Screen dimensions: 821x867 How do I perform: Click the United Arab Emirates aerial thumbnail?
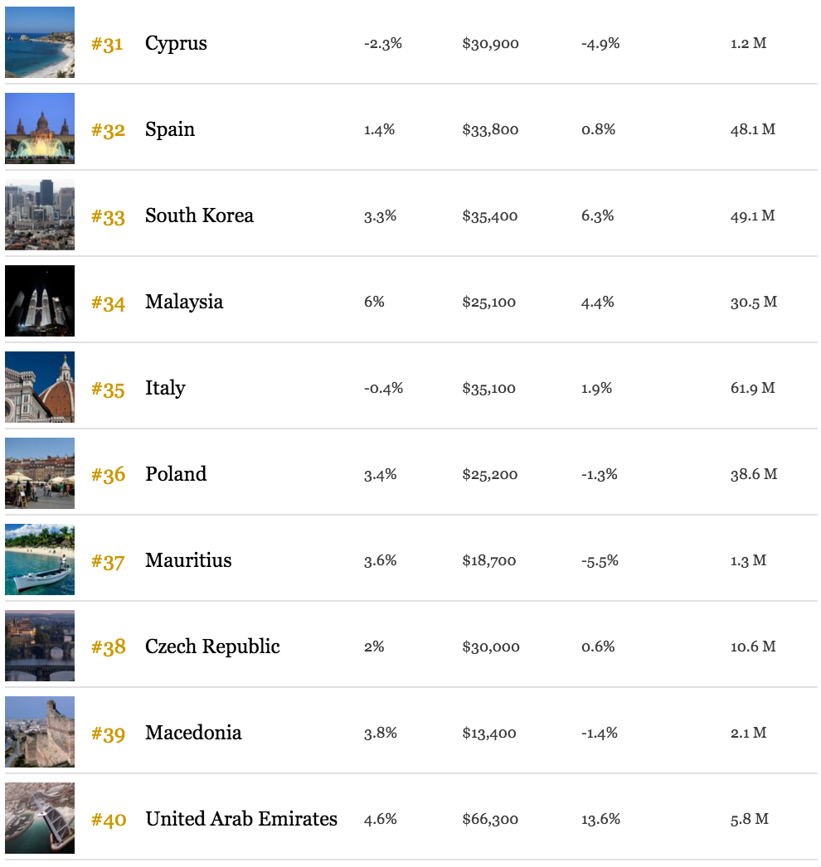coord(40,819)
